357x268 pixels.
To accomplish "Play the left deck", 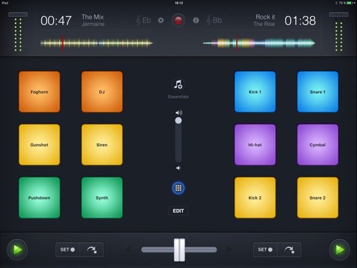I will (x=17, y=249).
